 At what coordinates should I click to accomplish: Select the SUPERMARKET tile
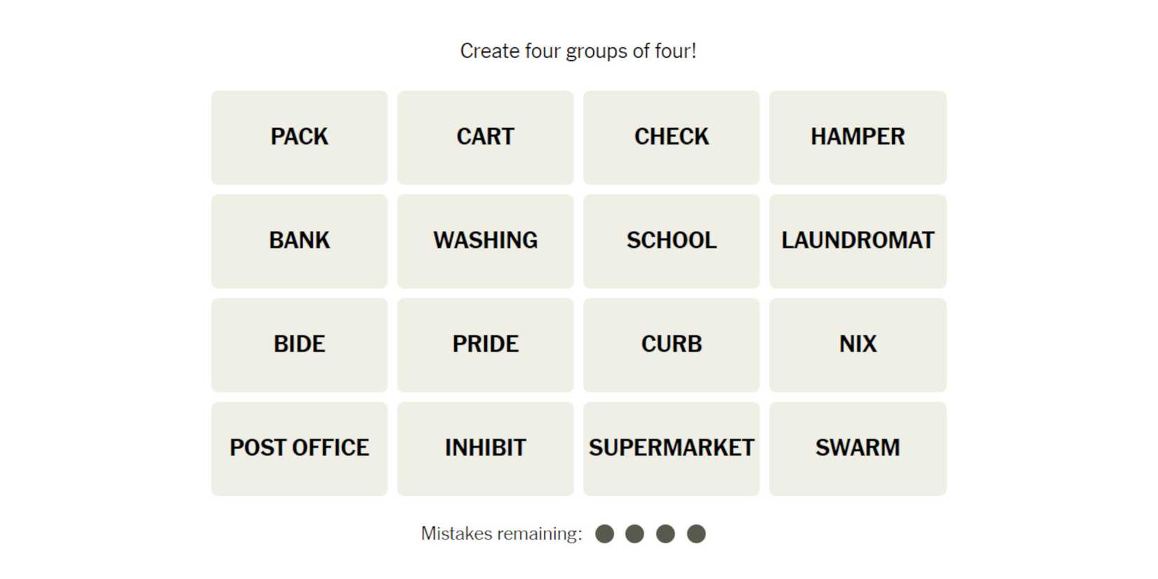click(671, 448)
